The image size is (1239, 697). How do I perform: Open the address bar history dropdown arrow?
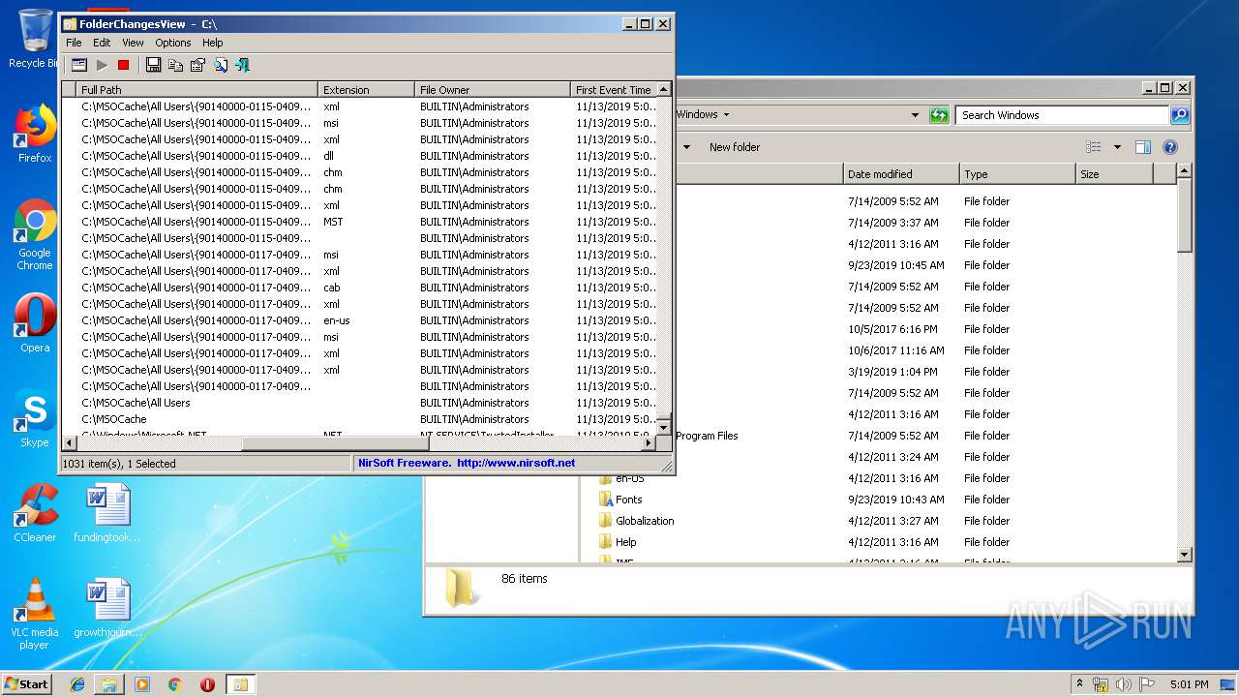pyautogui.click(x=915, y=115)
